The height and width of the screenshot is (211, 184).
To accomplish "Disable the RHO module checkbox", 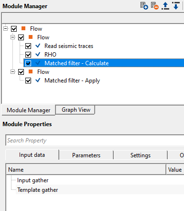I will (x=28, y=55).
